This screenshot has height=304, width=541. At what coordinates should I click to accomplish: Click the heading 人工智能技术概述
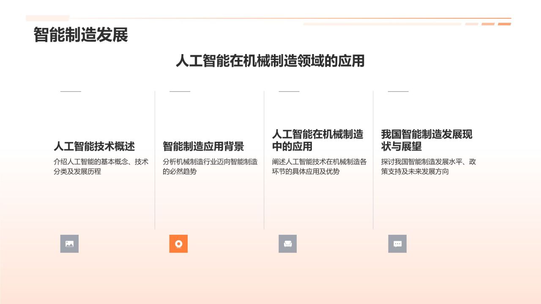pos(94,147)
